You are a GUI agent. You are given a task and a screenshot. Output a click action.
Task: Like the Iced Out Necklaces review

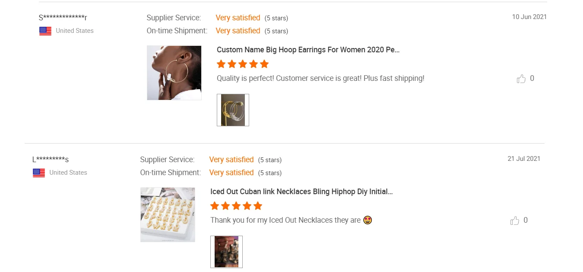[x=514, y=221]
